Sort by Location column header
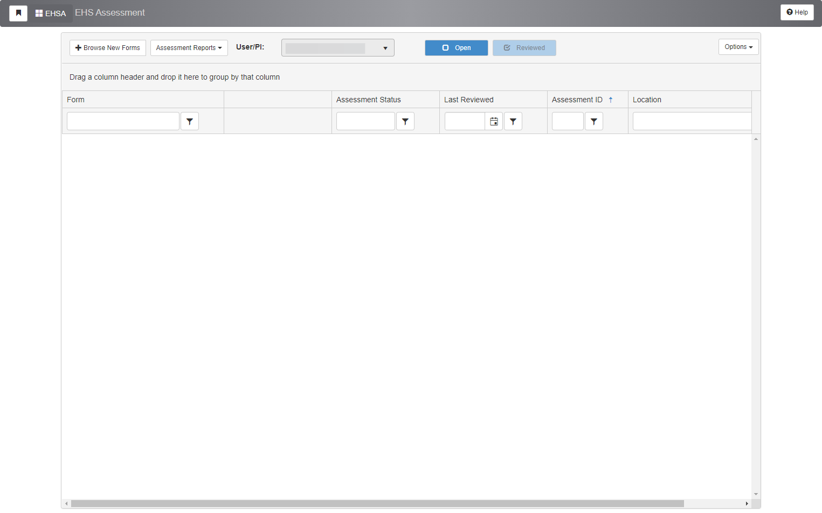The image size is (822, 513). coord(647,100)
